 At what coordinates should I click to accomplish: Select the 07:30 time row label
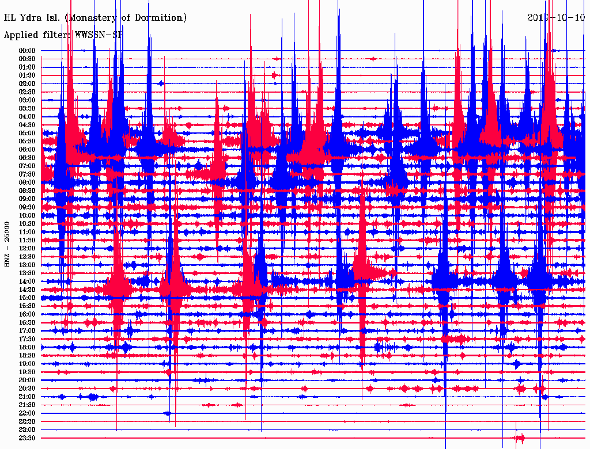(27, 174)
